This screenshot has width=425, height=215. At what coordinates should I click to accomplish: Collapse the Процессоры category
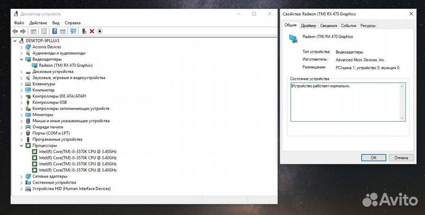point(21,145)
